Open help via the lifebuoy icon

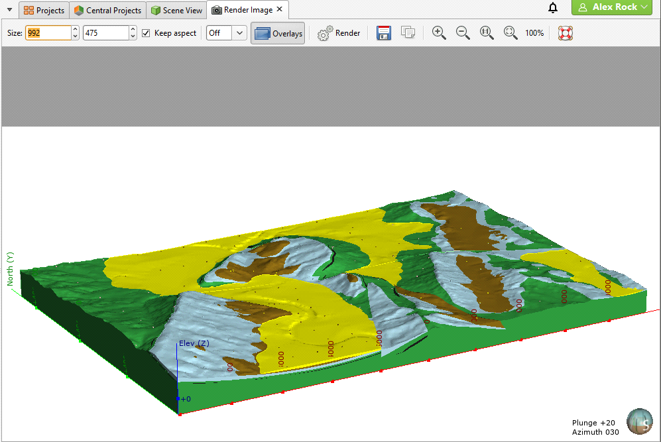(x=565, y=33)
